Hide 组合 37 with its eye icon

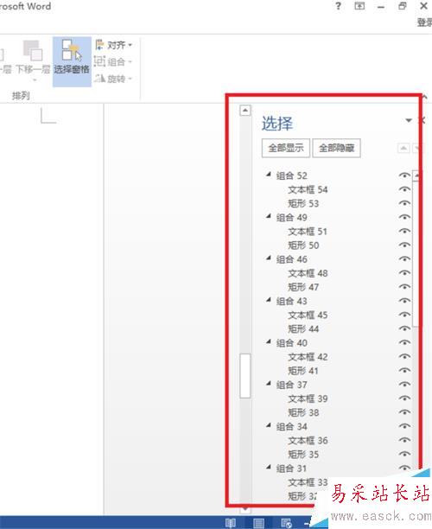pos(404,385)
